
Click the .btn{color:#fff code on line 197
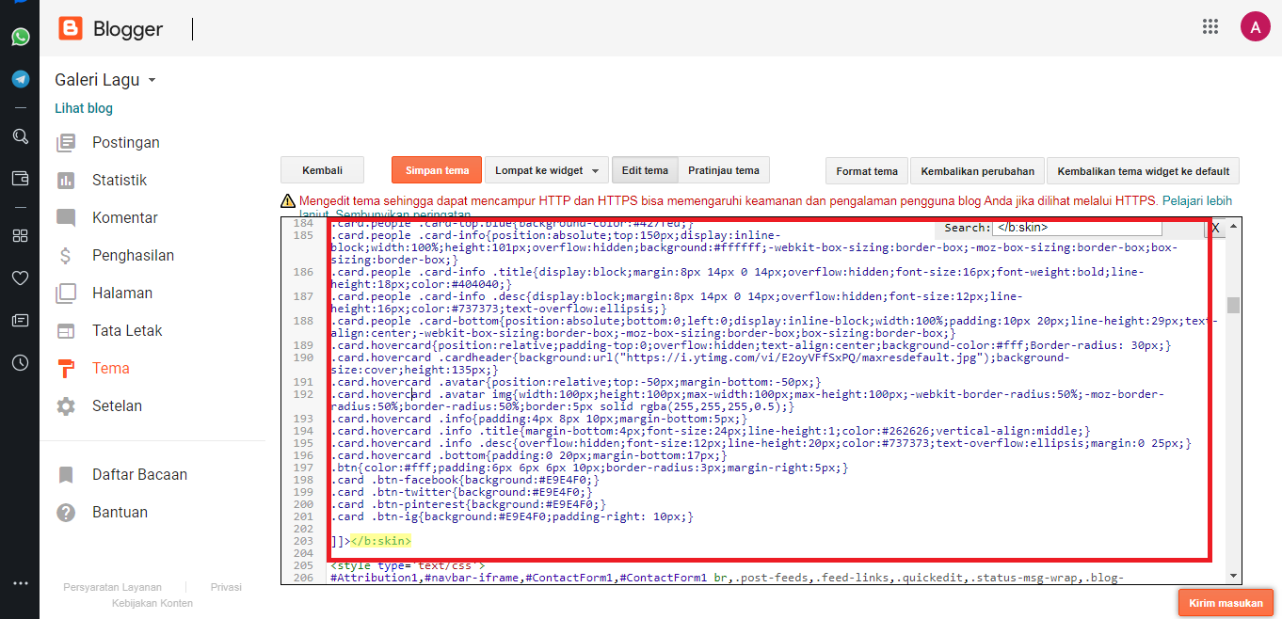click(588, 468)
